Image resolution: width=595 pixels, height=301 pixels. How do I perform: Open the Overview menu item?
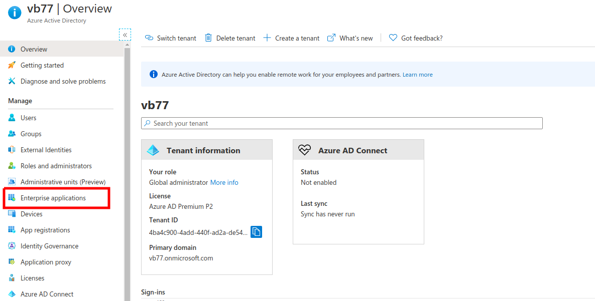click(62, 49)
